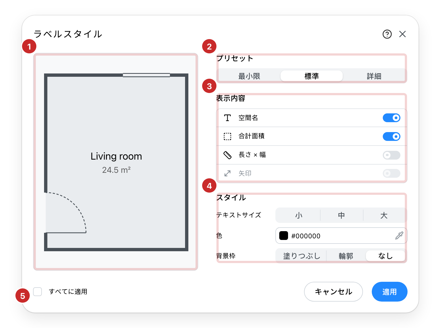Click the 矢印 arrow icon
The width and height of the screenshot is (434, 328).
(227, 173)
